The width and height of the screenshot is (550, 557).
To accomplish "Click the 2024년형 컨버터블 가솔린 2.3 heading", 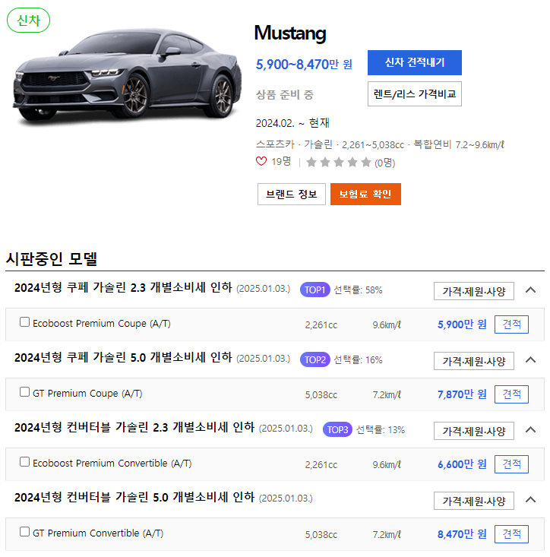I will point(134,427).
